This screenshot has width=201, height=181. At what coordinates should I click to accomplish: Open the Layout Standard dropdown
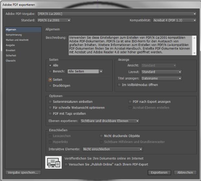coord(161,72)
